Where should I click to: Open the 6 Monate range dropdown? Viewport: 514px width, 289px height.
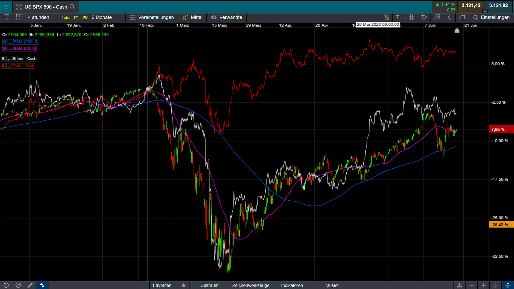(102, 17)
